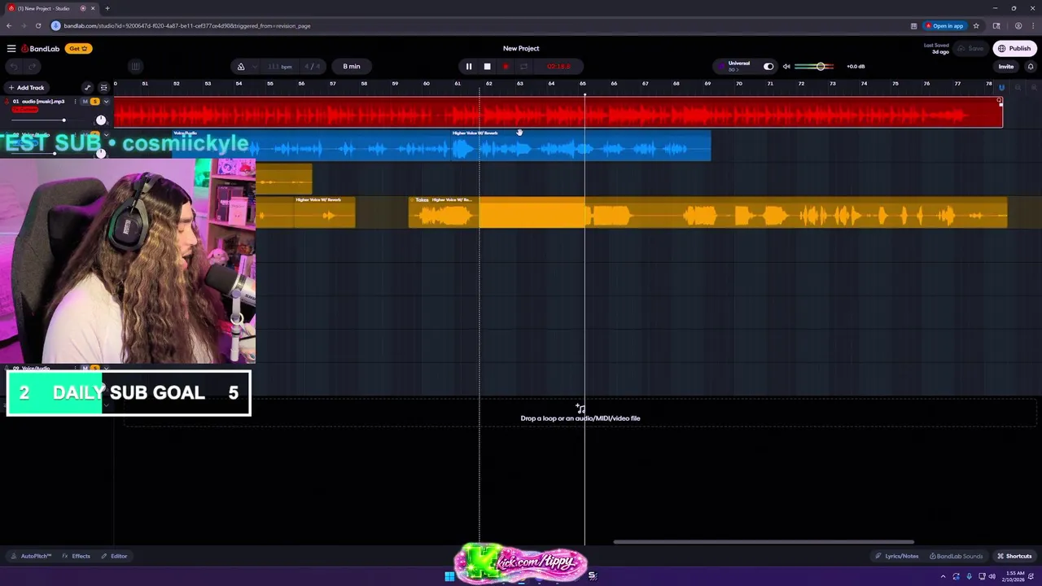Solo the 01 audio [music].mp3 track

pos(94,102)
